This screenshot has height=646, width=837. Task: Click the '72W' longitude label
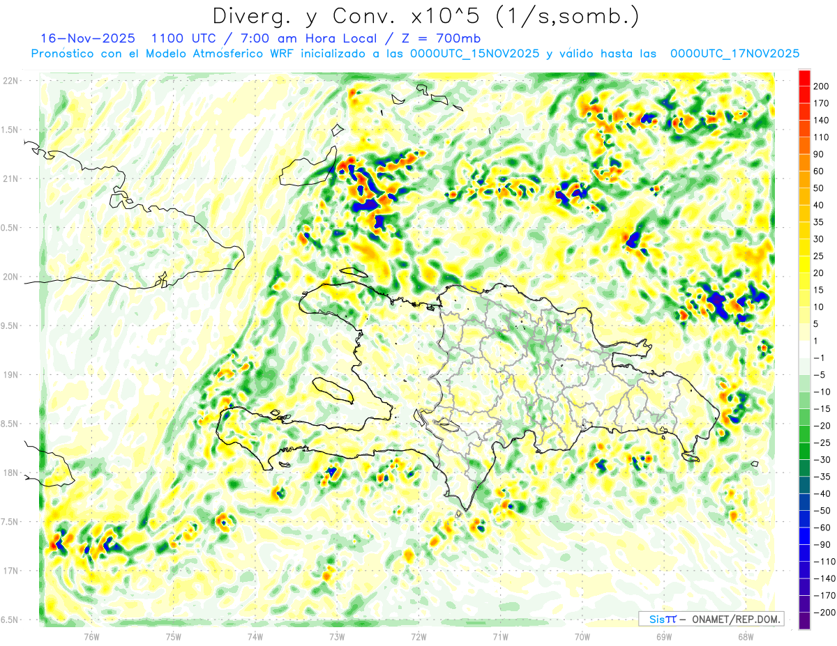coord(418,637)
